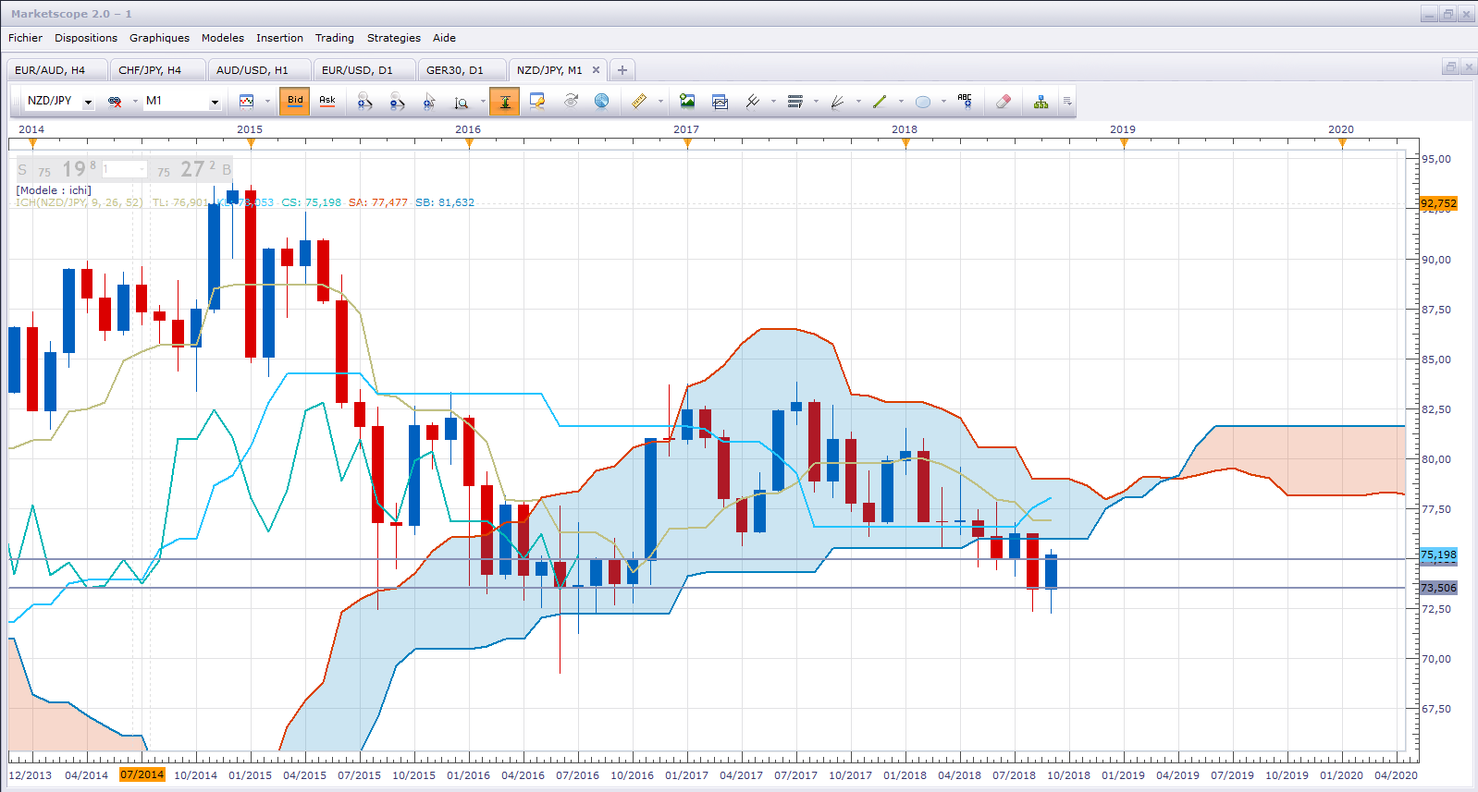
Task: Enable Ask price display
Action: (327, 102)
